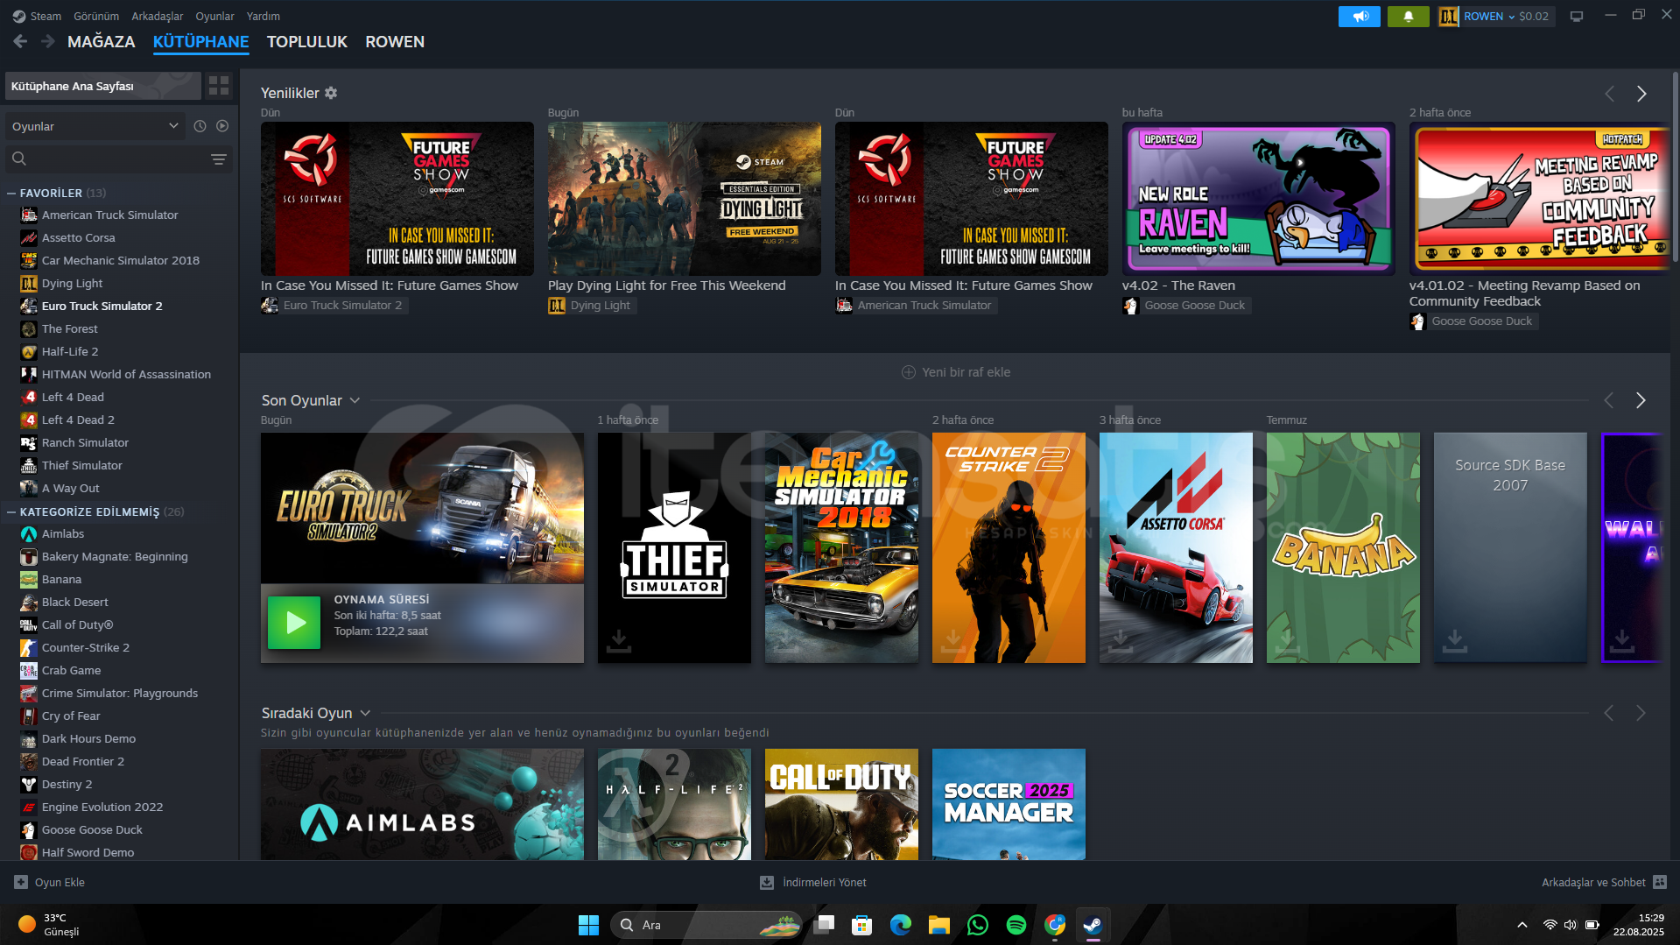This screenshot has height=945, width=1680.
Task: Open Microsoft Edge from the taskbar
Action: 900,925
